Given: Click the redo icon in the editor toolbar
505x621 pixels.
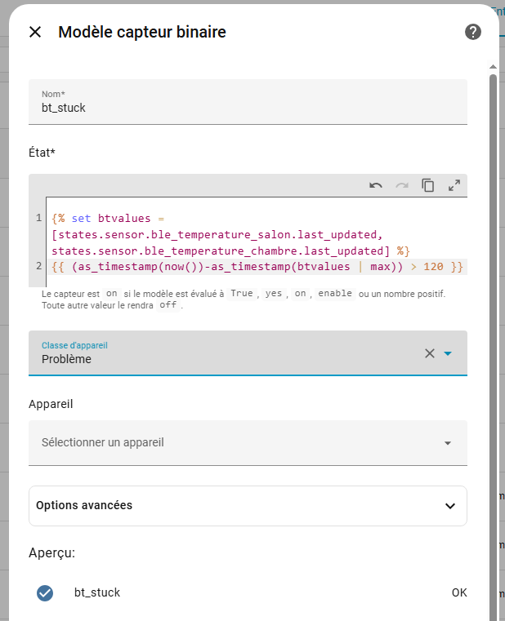Looking at the screenshot, I should (x=402, y=185).
